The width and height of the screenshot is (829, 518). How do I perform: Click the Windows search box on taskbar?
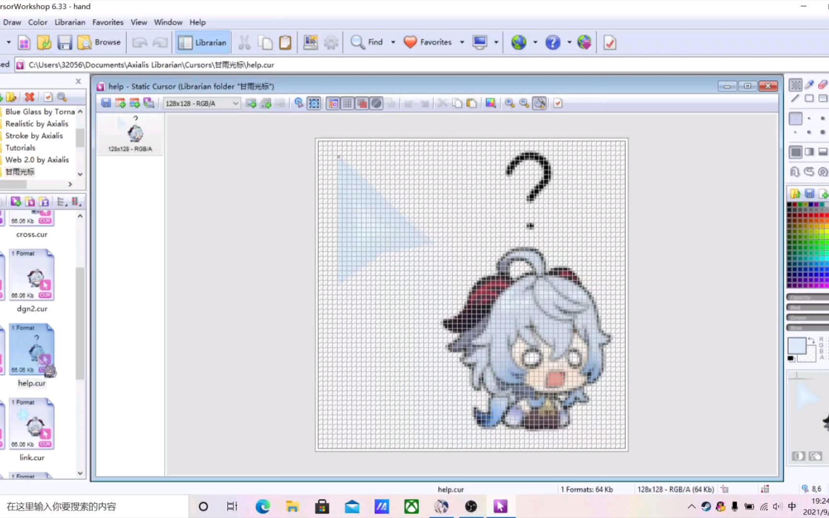tap(94, 506)
